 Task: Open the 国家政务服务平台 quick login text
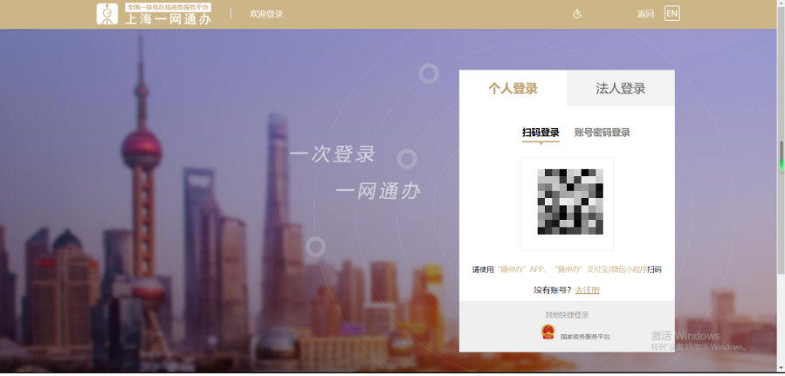point(585,337)
